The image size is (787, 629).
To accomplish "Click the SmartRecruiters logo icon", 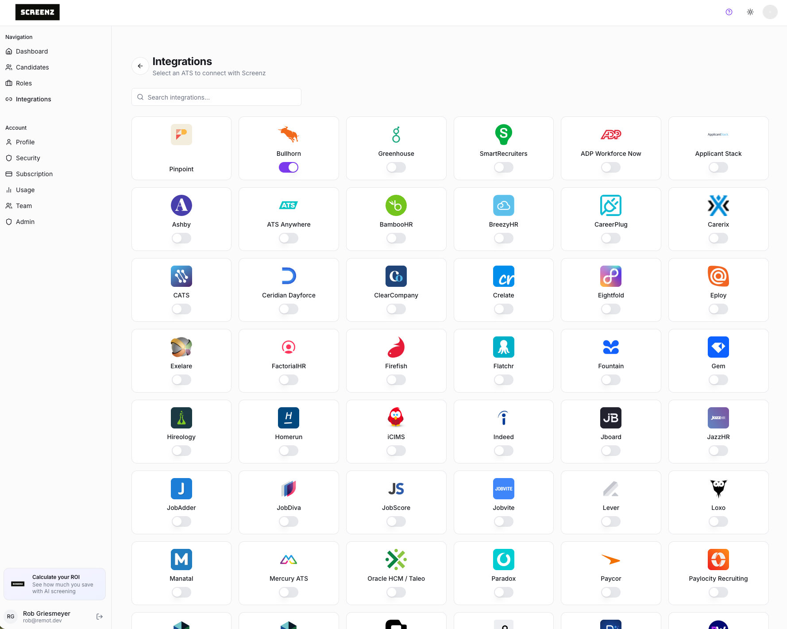I will (504, 135).
